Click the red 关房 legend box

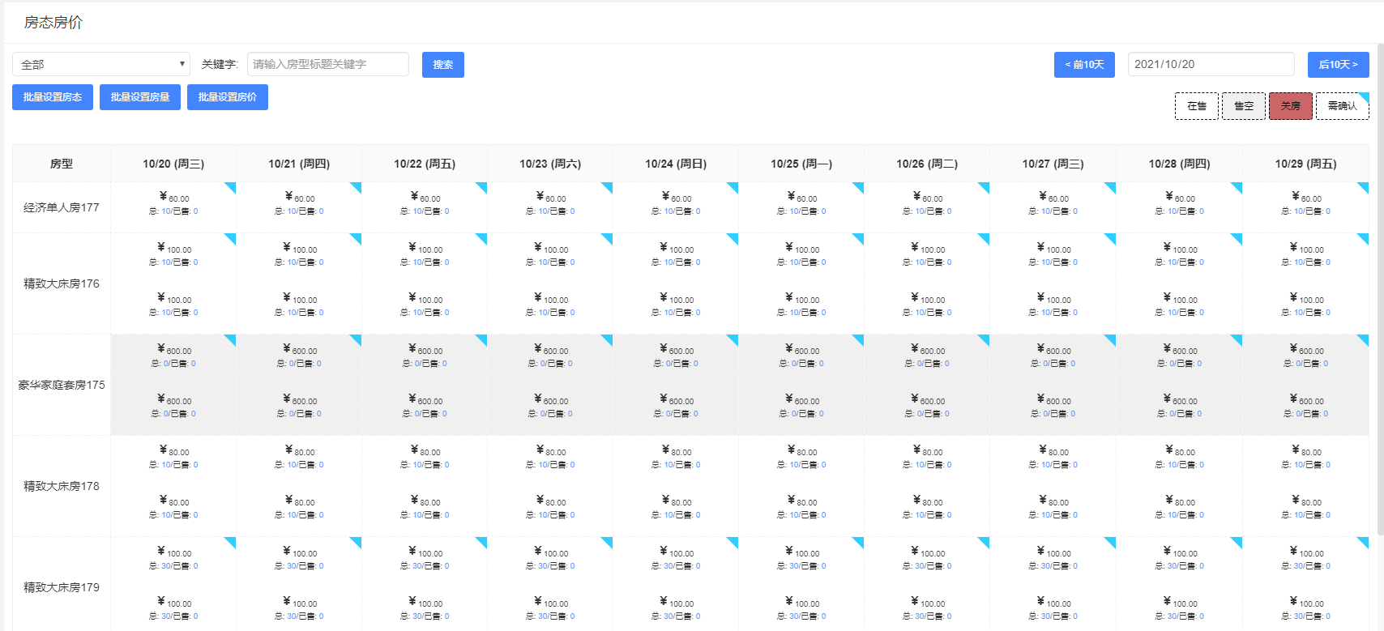[1291, 106]
